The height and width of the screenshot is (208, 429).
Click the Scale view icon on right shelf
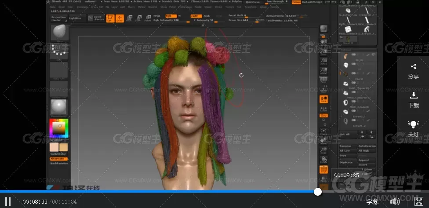point(324,150)
